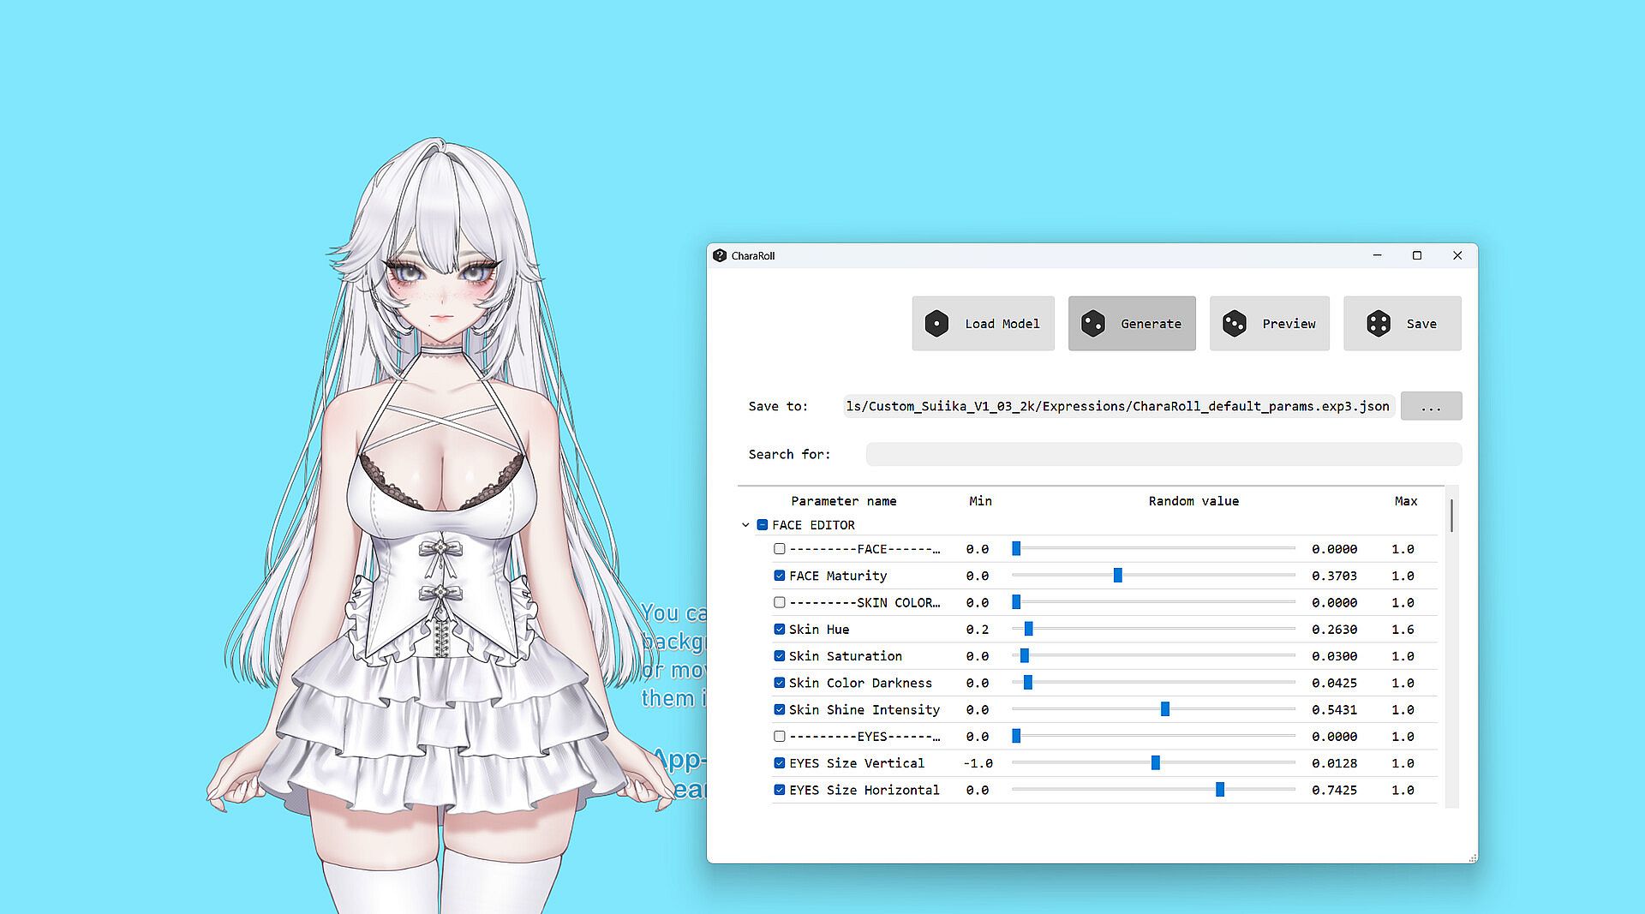Click the ---------FACE------ row slider handle

point(1016,549)
